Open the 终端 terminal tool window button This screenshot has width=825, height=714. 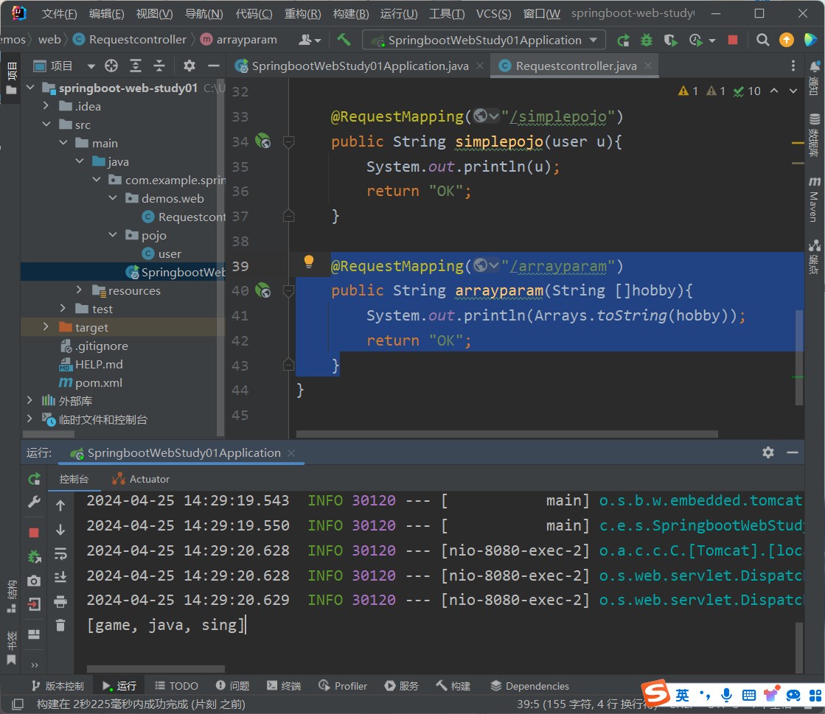pyautogui.click(x=284, y=686)
